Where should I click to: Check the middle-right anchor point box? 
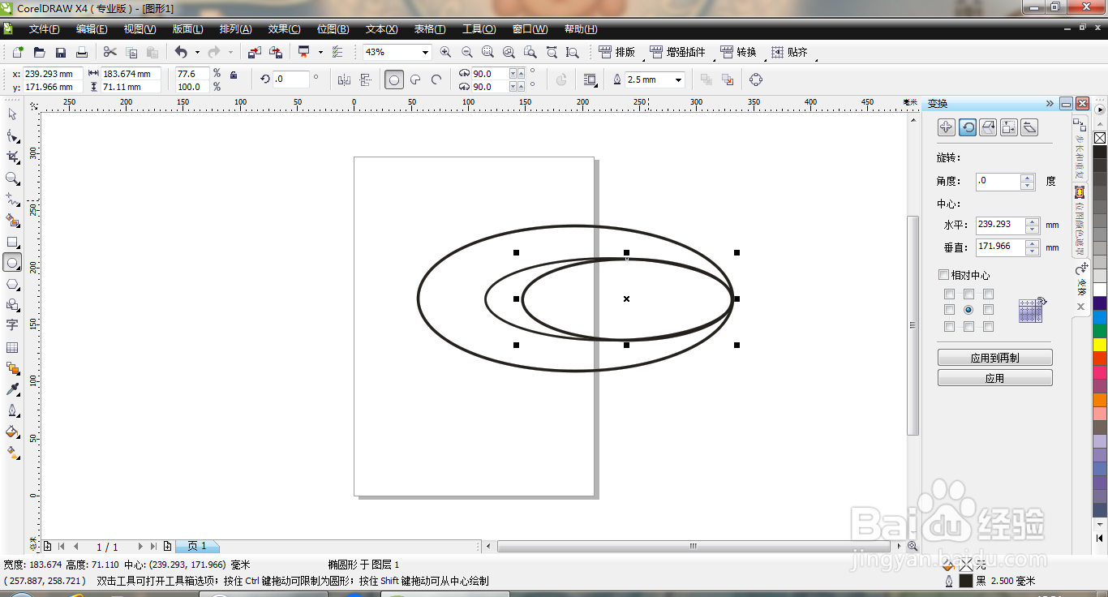pos(988,310)
